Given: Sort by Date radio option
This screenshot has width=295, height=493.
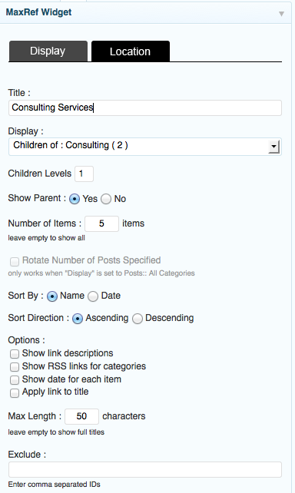Looking at the screenshot, I should 93,296.
